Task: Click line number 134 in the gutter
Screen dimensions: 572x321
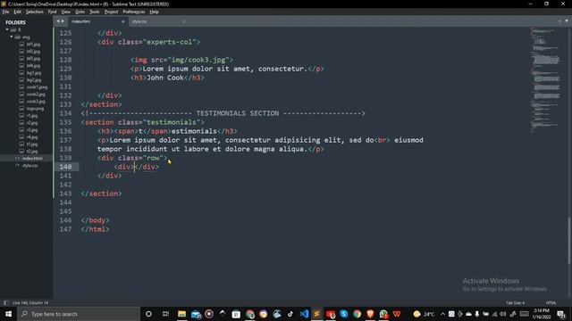Action: [65, 113]
